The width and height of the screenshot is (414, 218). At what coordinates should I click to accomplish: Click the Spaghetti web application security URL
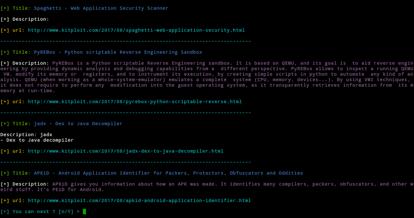click(x=136, y=30)
